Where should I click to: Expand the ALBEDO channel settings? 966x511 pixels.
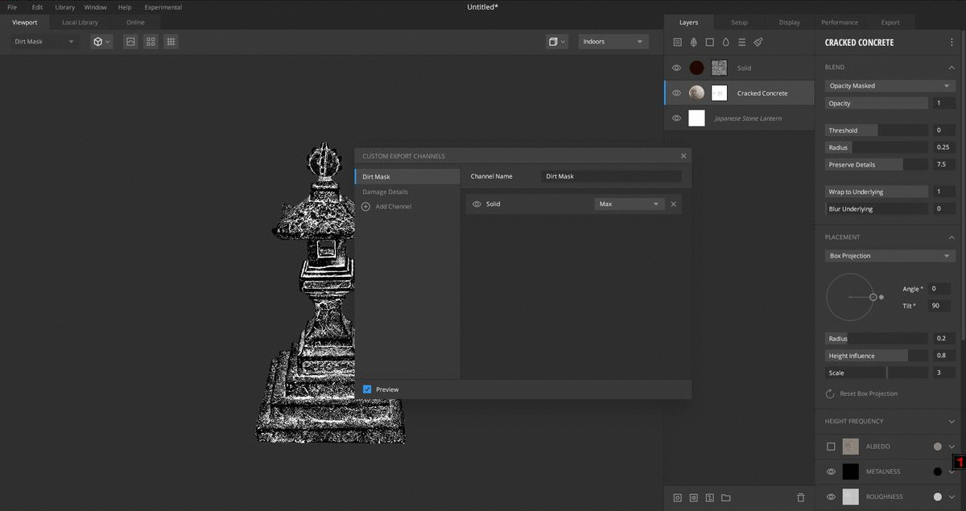pyautogui.click(x=952, y=447)
